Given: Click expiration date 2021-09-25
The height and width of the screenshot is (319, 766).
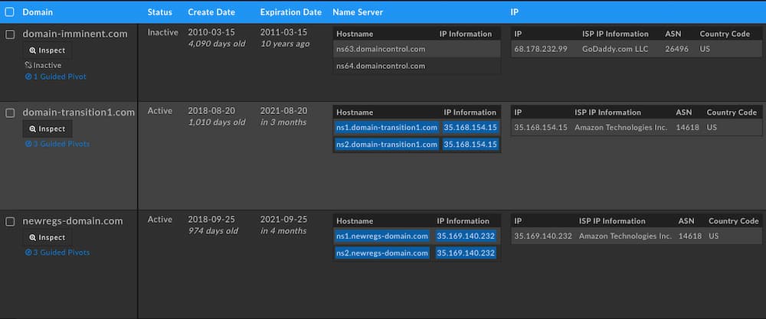Looking at the screenshot, I should pyautogui.click(x=284, y=220).
